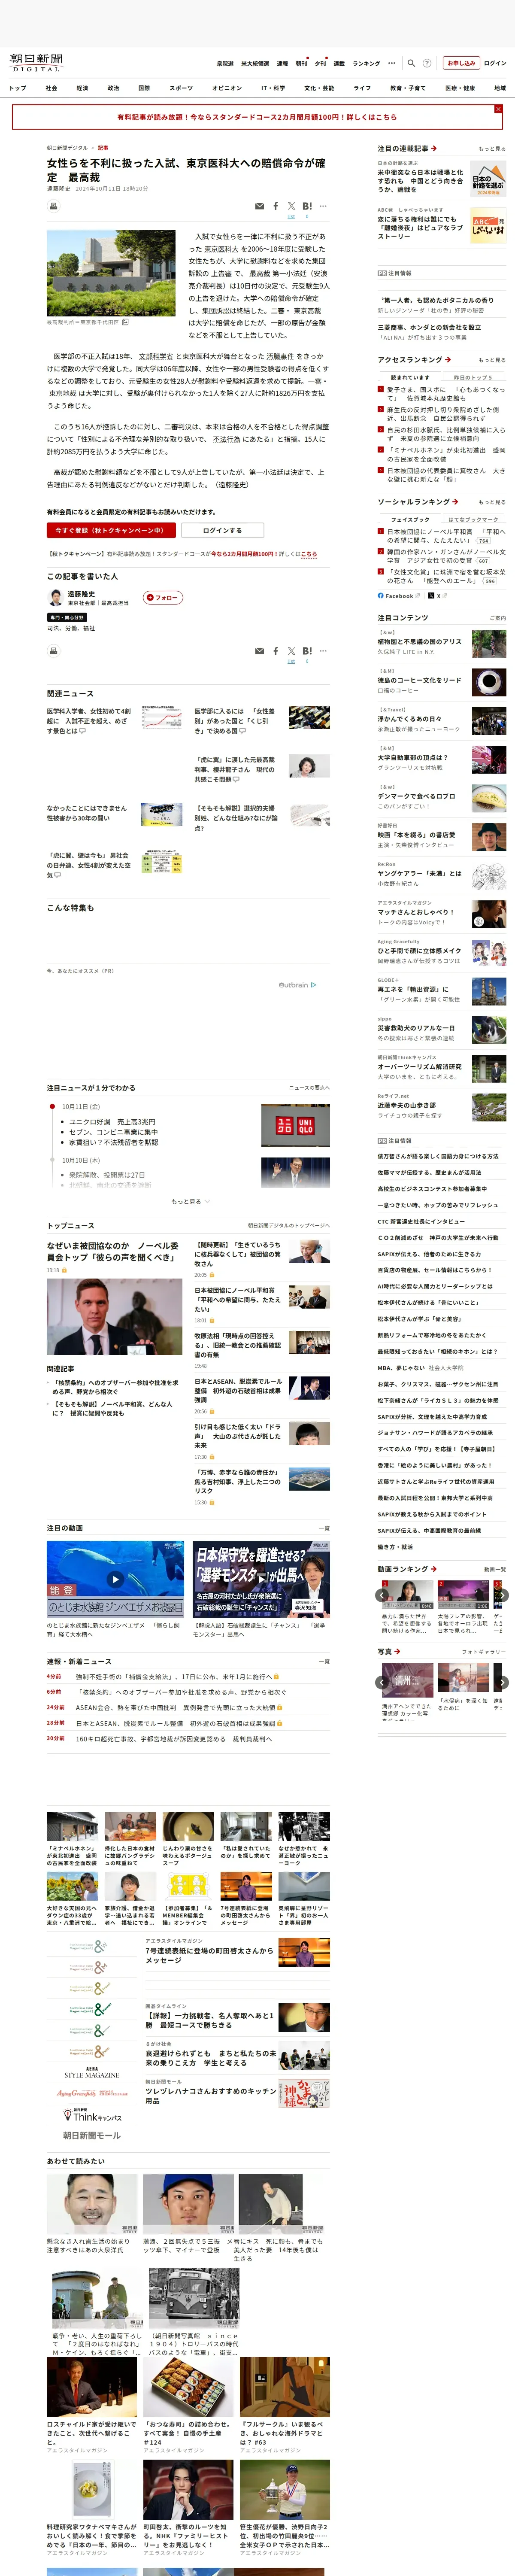
Task: Open 動画一覧 link
Action: tap(495, 1569)
